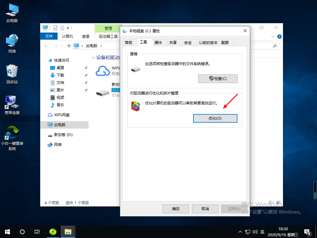Click the 检查(C) error check button
The height and width of the screenshot is (238, 317).
click(x=218, y=79)
